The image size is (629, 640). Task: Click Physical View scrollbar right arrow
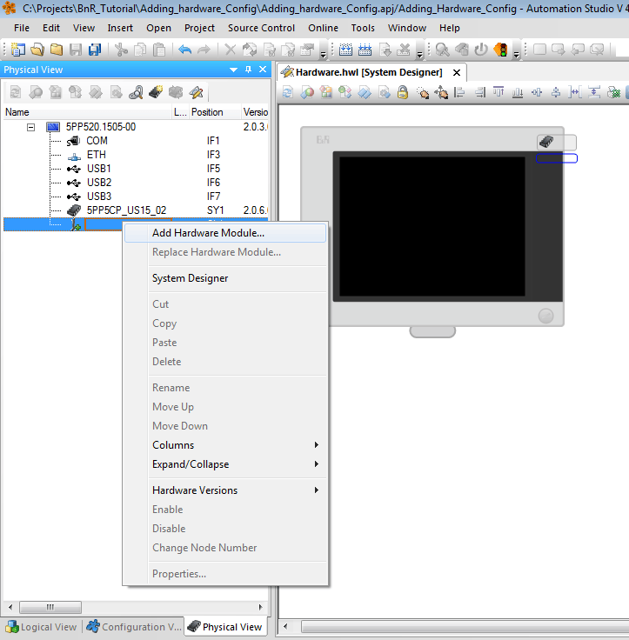point(261,607)
